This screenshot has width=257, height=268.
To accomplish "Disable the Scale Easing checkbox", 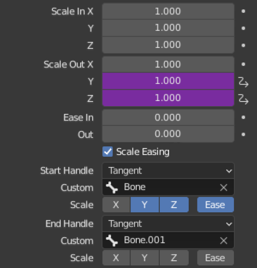I will (107, 152).
